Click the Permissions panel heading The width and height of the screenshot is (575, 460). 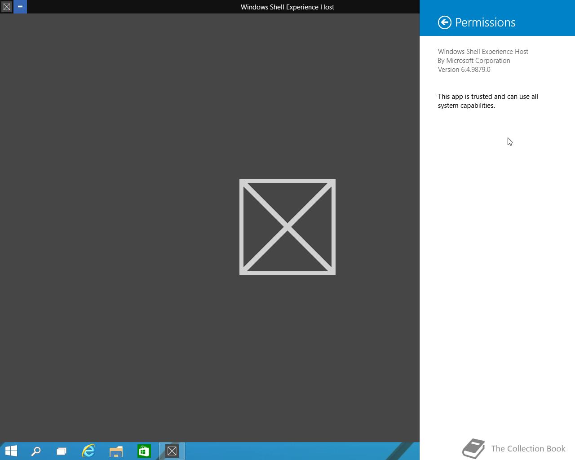[x=485, y=22]
